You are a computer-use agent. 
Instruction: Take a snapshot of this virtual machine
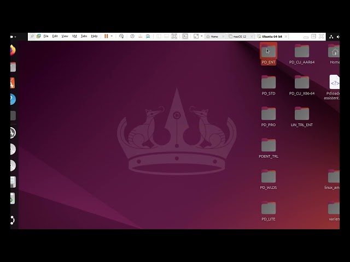(x=132, y=37)
